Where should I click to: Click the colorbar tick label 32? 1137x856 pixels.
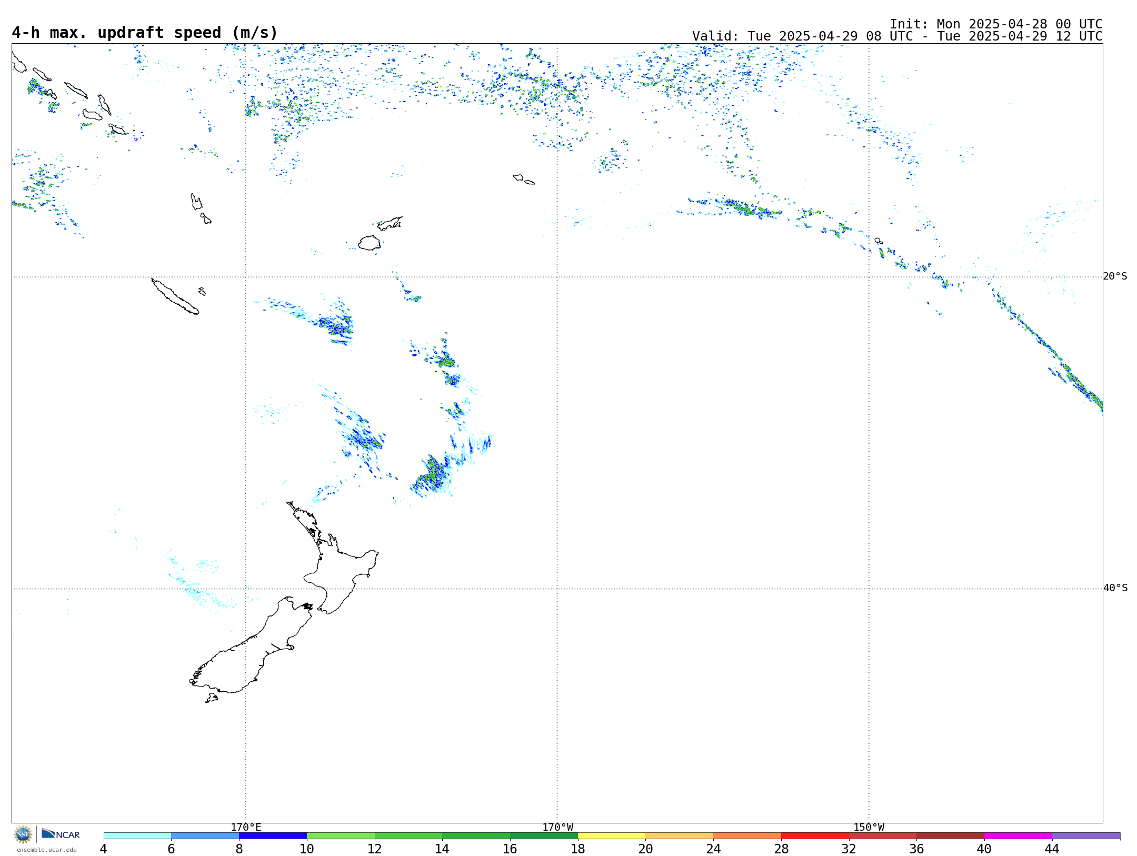coord(849,849)
